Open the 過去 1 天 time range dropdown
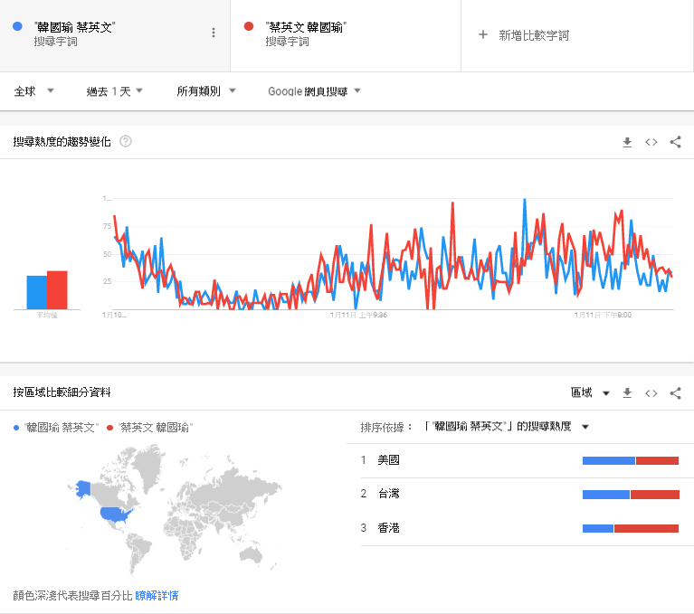Screen dimensions: 694x614 (115, 91)
